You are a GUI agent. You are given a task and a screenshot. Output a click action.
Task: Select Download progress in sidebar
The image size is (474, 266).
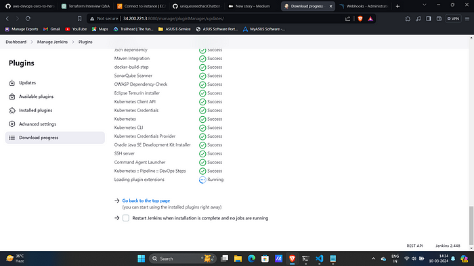pos(55,137)
